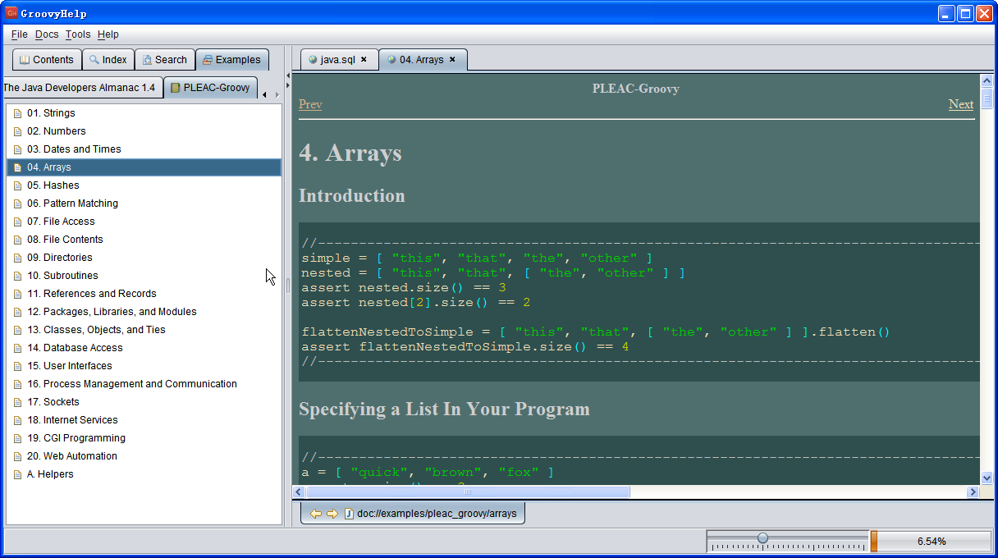Click horizontal scrollbar left arrow
998x558 pixels.
coord(299,492)
